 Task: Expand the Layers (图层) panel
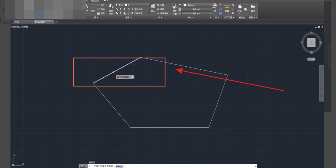[128, 17]
